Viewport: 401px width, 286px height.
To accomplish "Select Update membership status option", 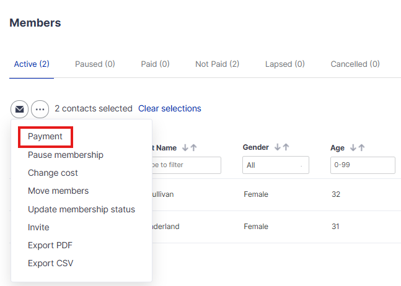I will 81,209.
